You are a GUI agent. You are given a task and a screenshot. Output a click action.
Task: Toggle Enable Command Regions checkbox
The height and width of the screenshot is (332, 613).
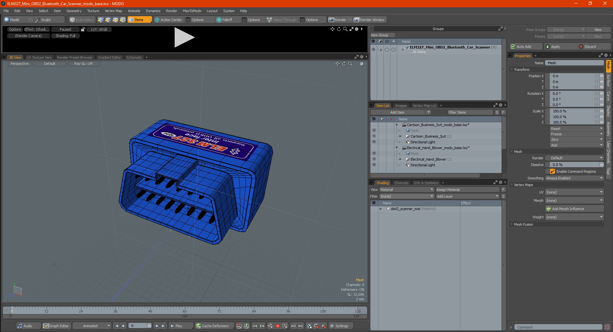[x=552, y=171]
